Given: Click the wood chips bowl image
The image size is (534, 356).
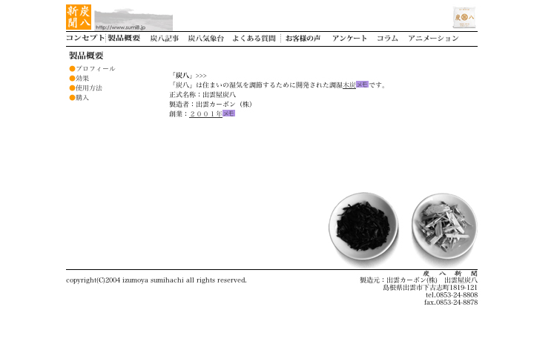Looking at the screenshot, I should pyautogui.click(x=444, y=228).
